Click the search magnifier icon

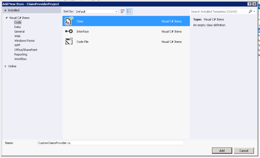coord(250,11)
